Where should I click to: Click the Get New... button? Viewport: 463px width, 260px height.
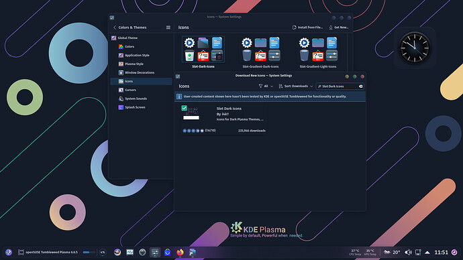point(339,27)
